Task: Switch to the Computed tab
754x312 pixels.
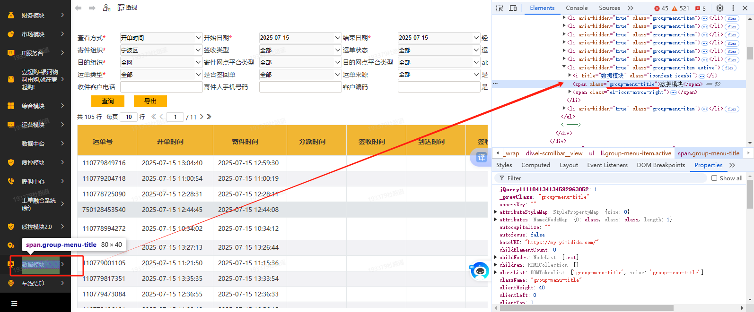Action: pos(535,165)
